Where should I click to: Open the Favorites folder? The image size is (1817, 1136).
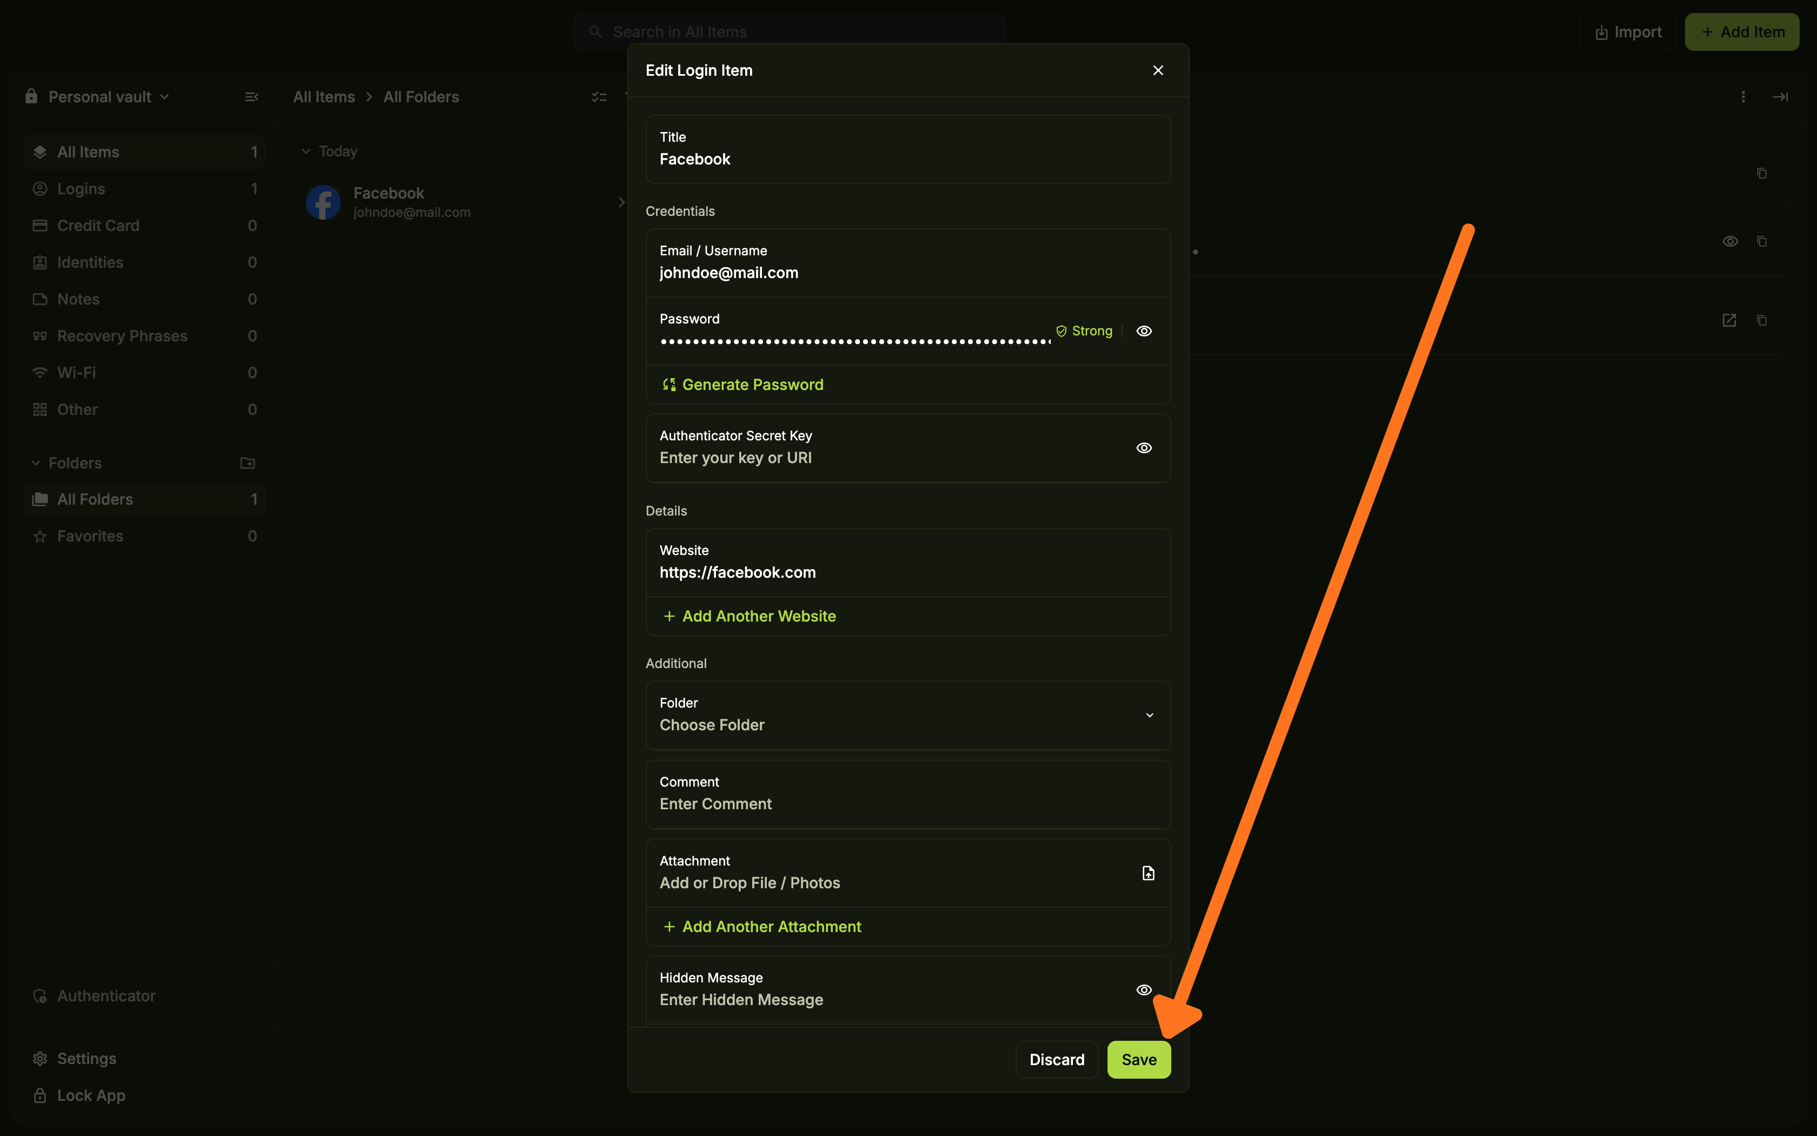pos(144,536)
